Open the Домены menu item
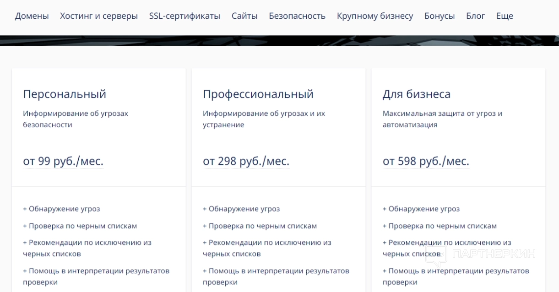Image resolution: width=559 pixels, height=292 pixels. (x=32, y=16)
